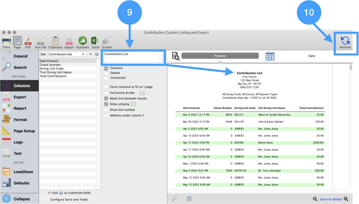Screen dimensions: 359x204
Task: Click the Zoom to default link
Action: pos(331,199)
